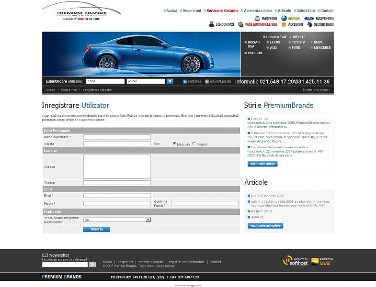Image resolution: width=376 pixels, height=287 pixels.
Task: Select LEXUS brand link
Action: [275, 42]
